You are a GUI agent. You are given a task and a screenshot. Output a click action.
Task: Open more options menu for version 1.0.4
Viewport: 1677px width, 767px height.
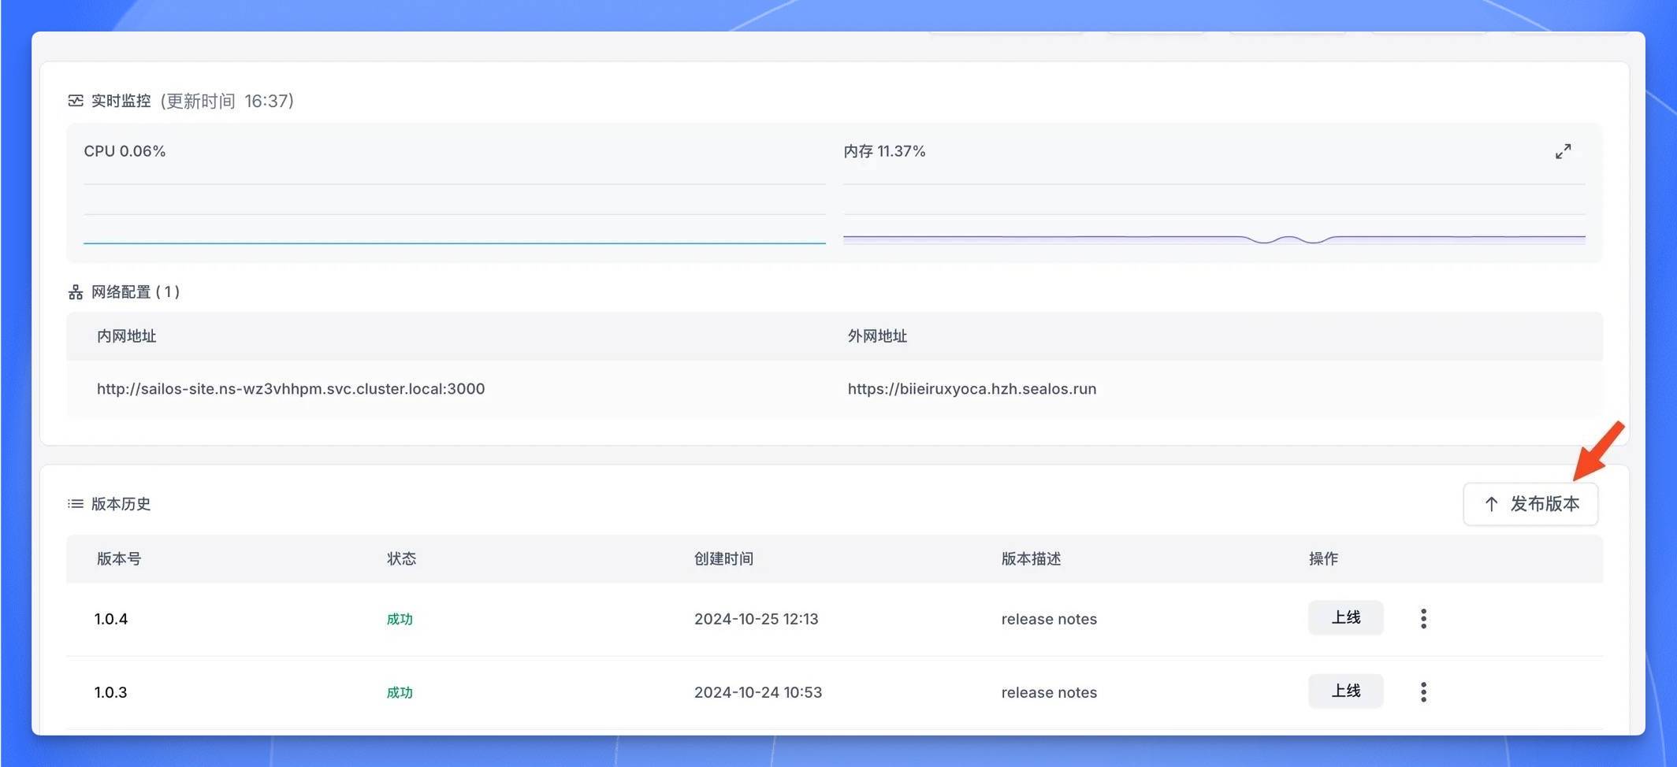point(1423,619)
